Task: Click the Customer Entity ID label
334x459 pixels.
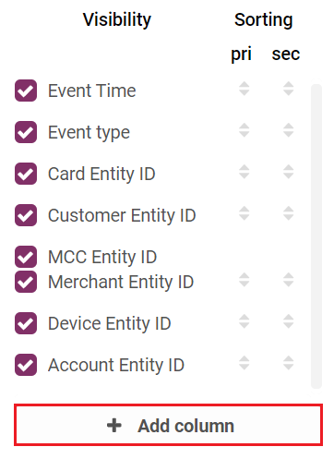Action: (x=122, y=215)
